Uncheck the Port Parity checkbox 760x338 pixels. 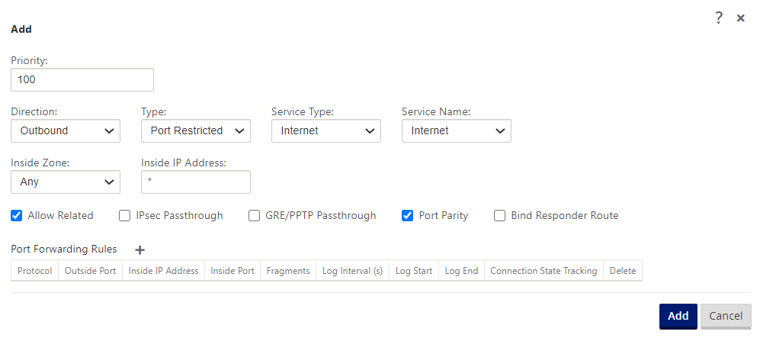click(407, 216)
